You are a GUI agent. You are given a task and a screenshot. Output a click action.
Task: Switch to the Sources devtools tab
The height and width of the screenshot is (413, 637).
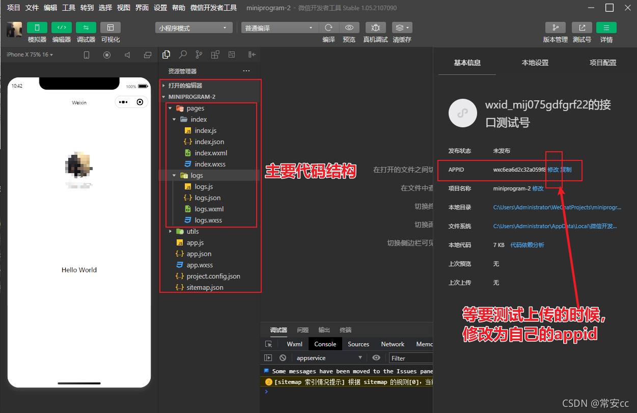point(358,344)
